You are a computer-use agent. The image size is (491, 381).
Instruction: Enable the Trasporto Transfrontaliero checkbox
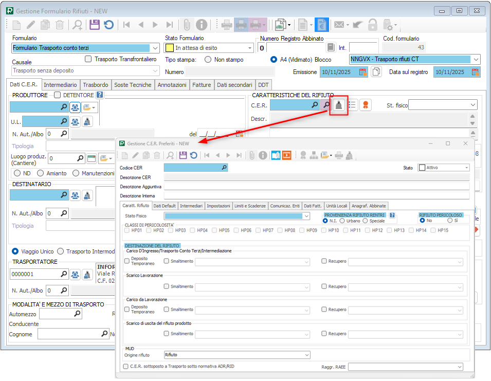click(x=88, y=59)
